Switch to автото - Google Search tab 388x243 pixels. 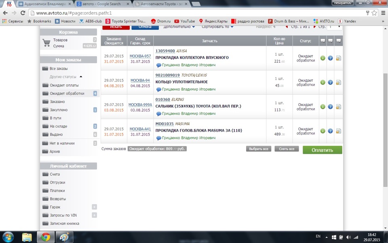pyautogui.click(x=103, y=4)
